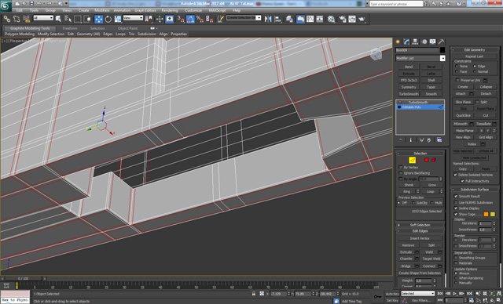This screenshot has height=304, width=503.
Task: Click the QuickSlice button
Action: pyautogui.click(x=463, y=115)
